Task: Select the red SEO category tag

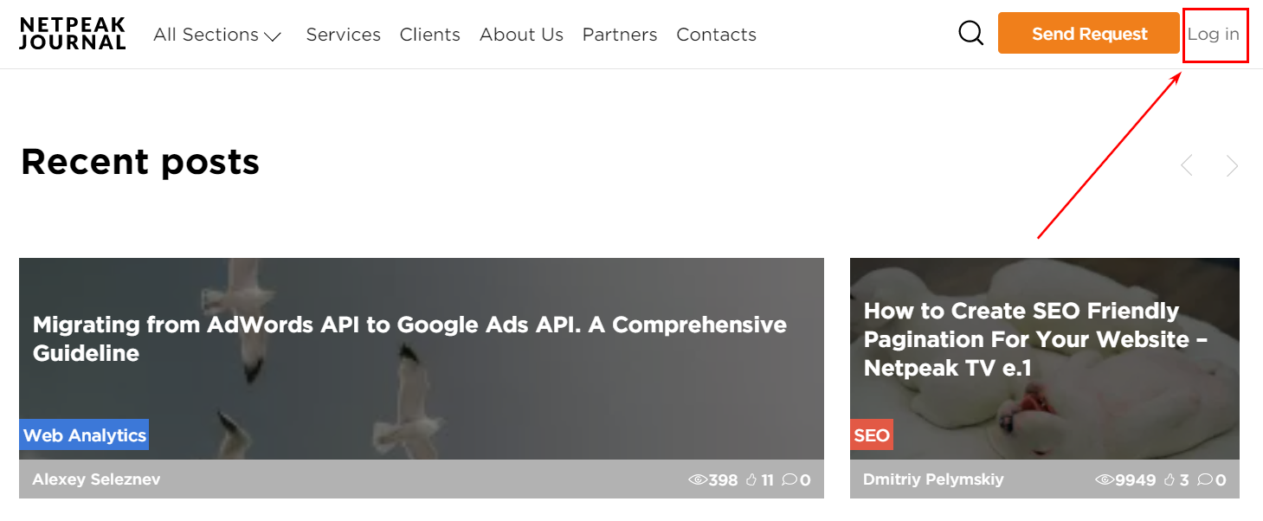Action: tap(872, 434)
